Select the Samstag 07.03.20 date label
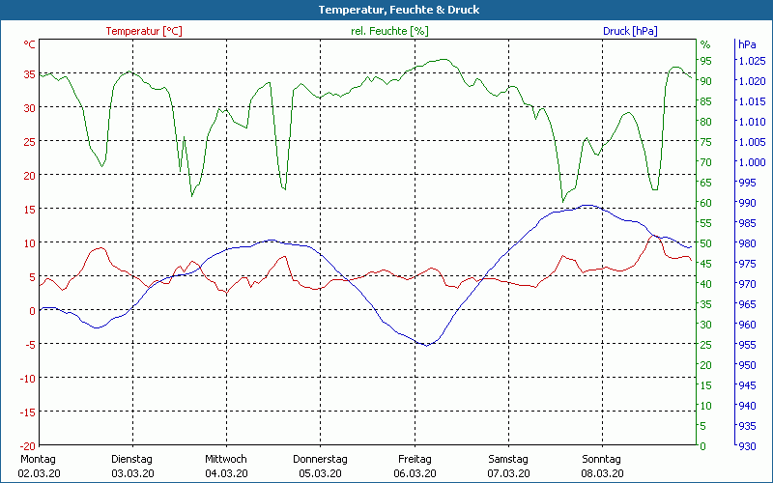This screenshot has height=483, width=773. click(508, 466)
